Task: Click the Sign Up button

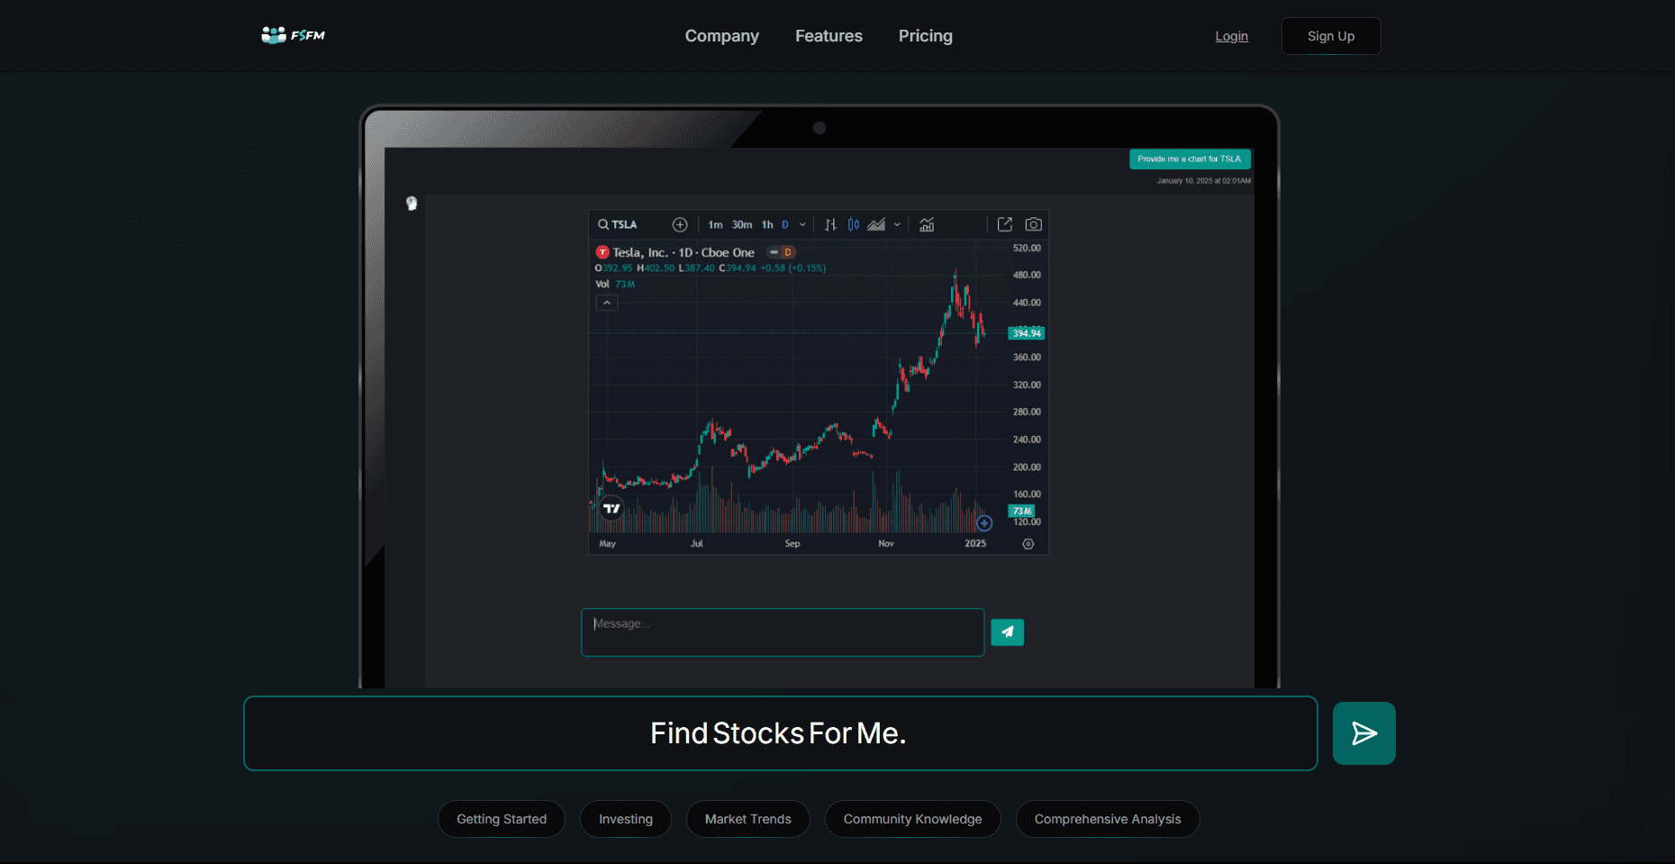Action: pos(1331,36)
